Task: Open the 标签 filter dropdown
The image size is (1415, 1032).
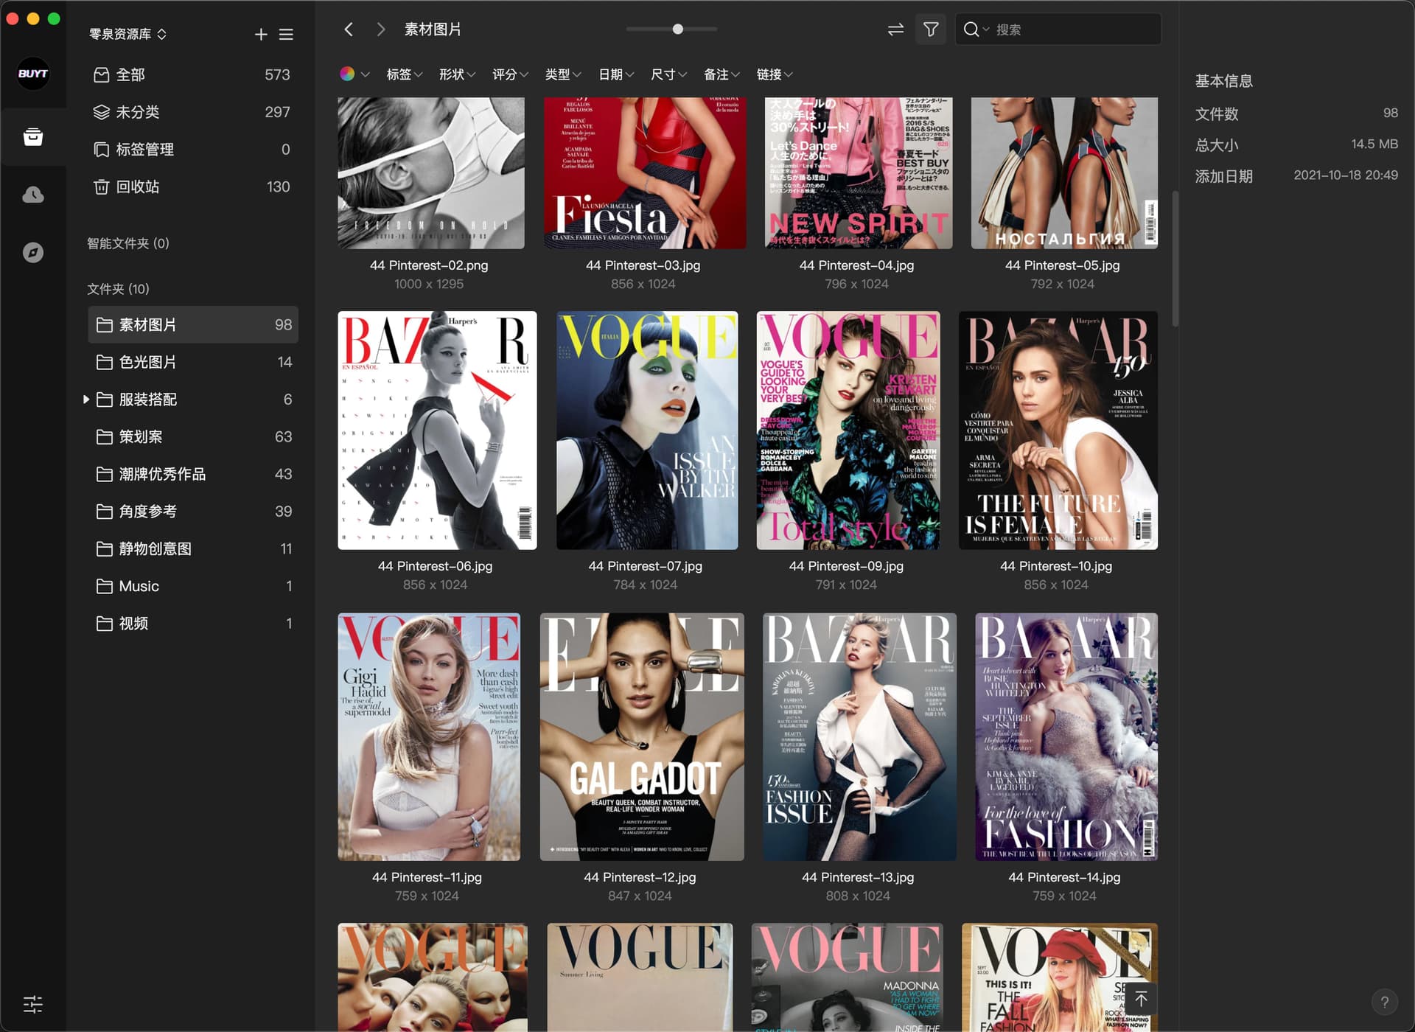Action: coord(404,74)
